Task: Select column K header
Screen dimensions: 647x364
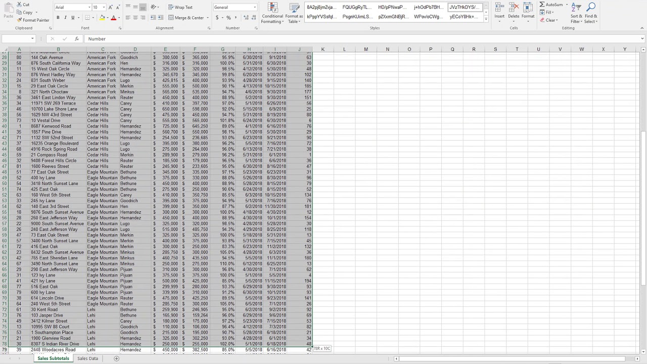Action: (322, 50)
